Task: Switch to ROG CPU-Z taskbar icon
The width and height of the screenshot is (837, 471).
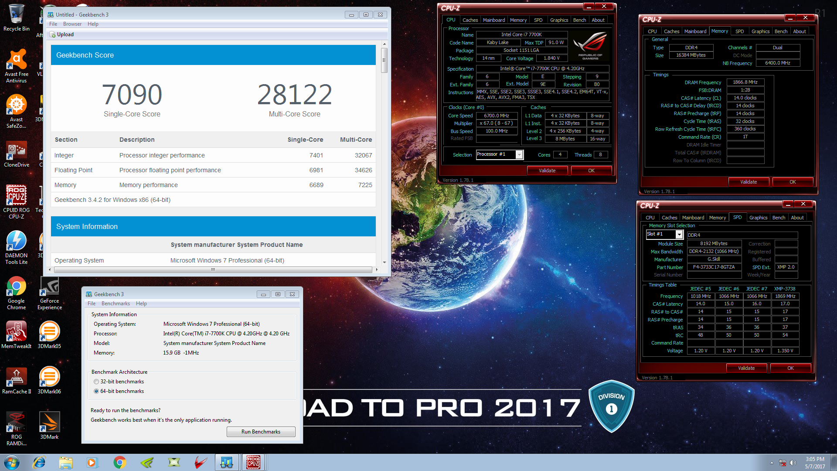Action: coord(253,462)
